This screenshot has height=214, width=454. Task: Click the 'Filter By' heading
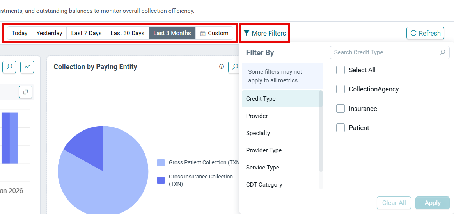tap(260, 52)
